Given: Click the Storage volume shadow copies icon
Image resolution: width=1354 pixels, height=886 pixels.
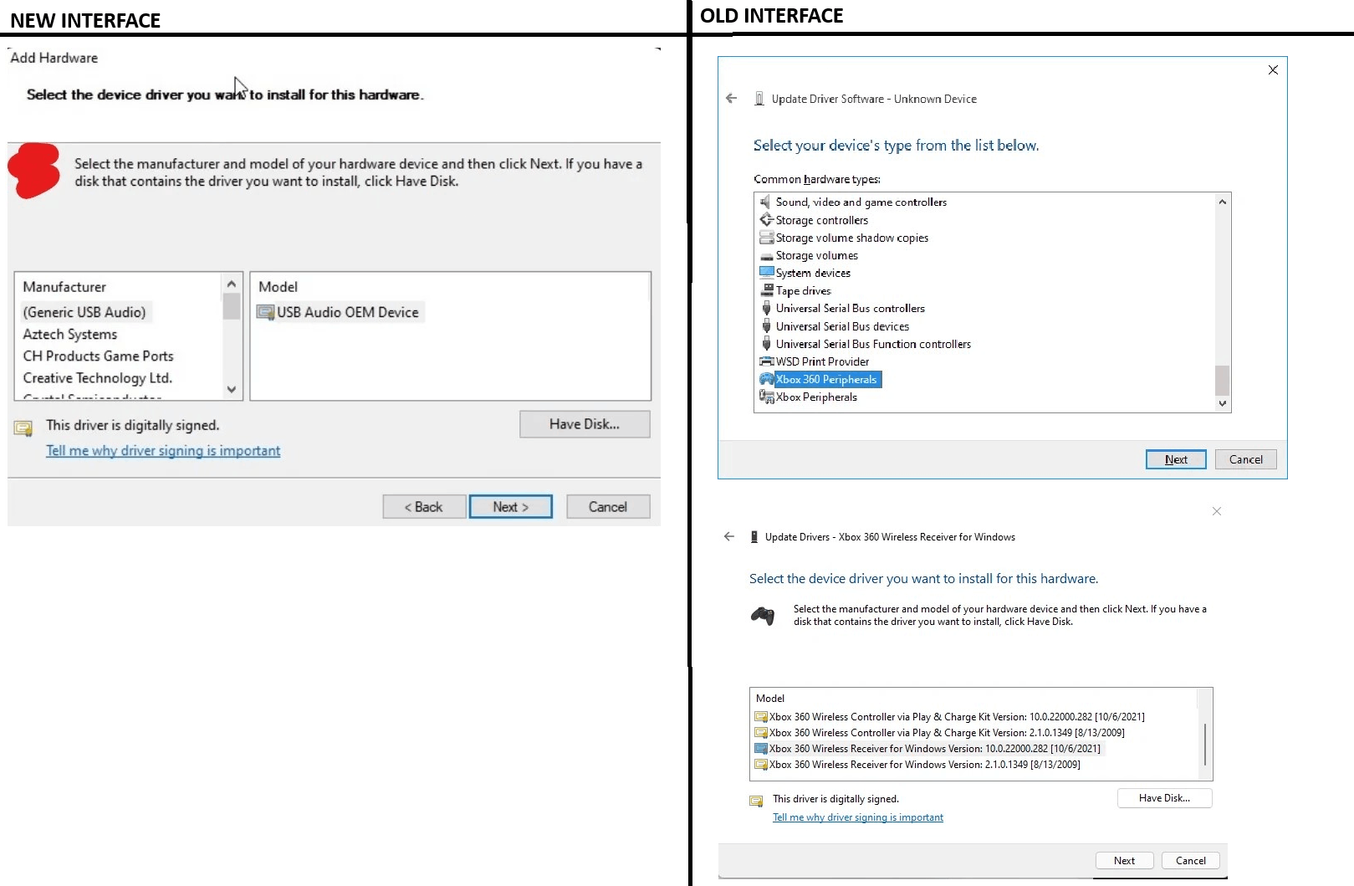Looking at the screenshot, I should coord(766,238).
